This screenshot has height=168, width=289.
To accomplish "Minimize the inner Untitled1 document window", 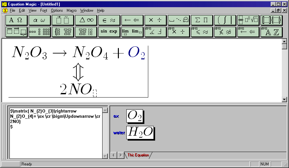I will pos(273,10).
